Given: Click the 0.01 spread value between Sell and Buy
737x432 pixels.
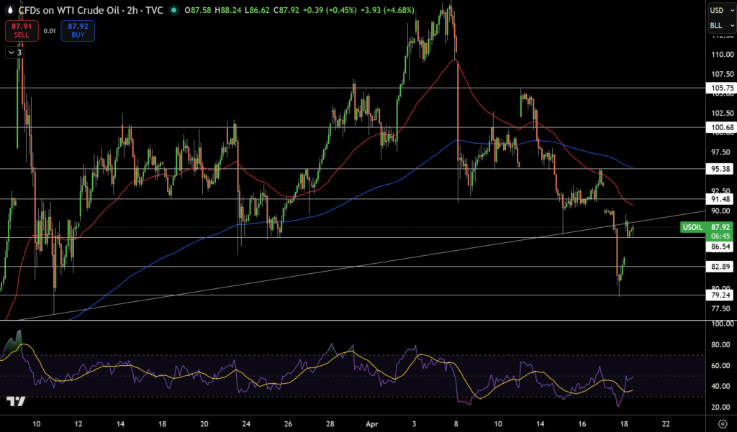Looking at the screenshot, I should point(49,31).
